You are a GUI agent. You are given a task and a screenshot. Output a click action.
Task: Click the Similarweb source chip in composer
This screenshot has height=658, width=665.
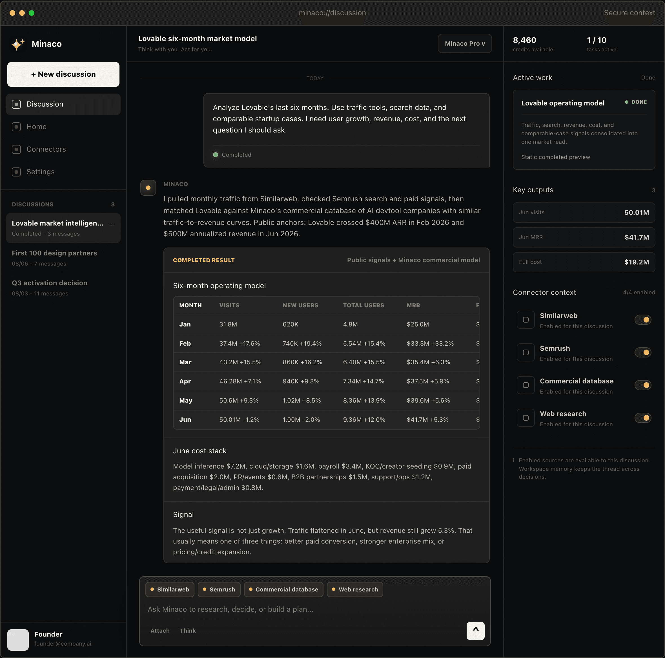coord(170,589)
